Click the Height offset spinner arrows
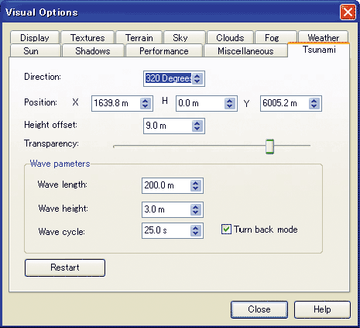The height and width of the screenshot is (328, 360). click(x=197, y=126)
